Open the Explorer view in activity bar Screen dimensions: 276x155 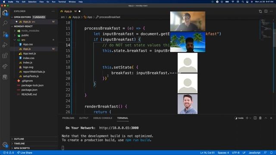(x=5, y=12)
